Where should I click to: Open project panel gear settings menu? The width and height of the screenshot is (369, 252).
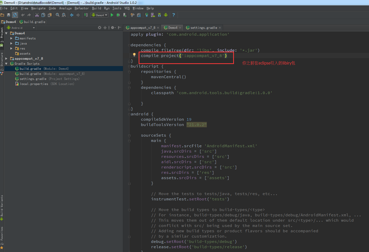[113, 28]
